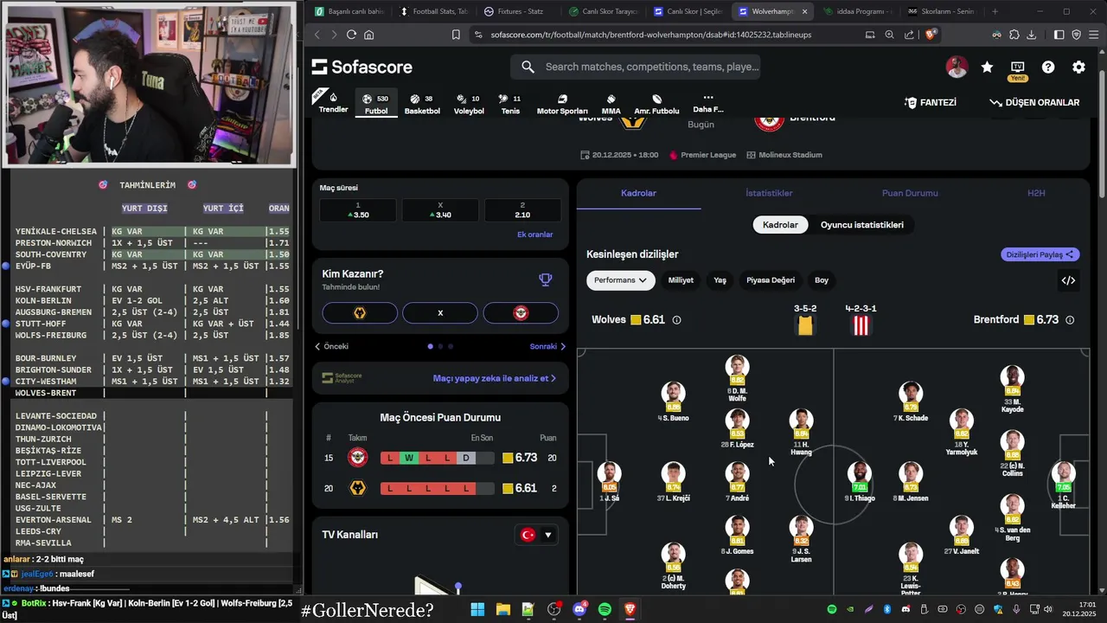Pick the home win odds 3.50
Image resolution: width=1107 pixels, height=623 pixels.
pyautogui.click(x=358, y=210)
